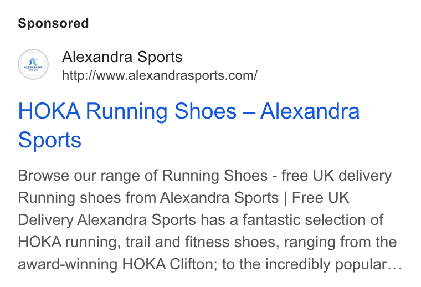Click the word HOKA in the blue headline

coord(49,111)
